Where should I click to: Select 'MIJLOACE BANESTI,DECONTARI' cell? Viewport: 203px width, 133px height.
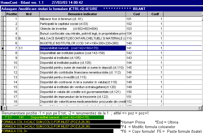(83, 38)
